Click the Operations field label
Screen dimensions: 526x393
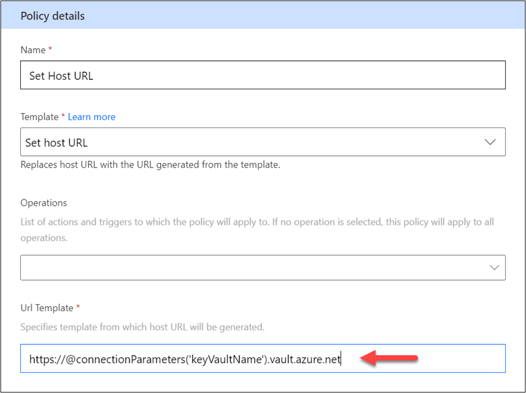(43, 203)
